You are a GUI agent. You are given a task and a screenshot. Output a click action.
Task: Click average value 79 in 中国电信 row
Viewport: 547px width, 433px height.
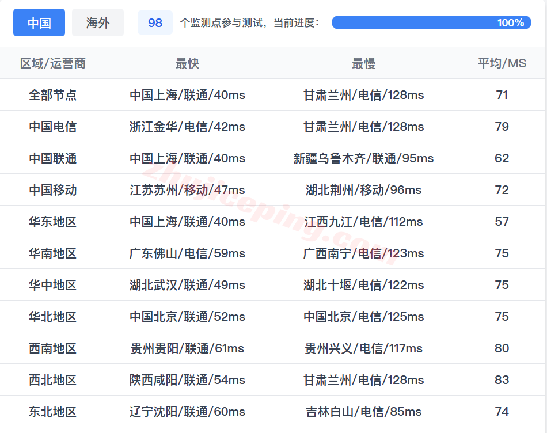tap(502, 127)
